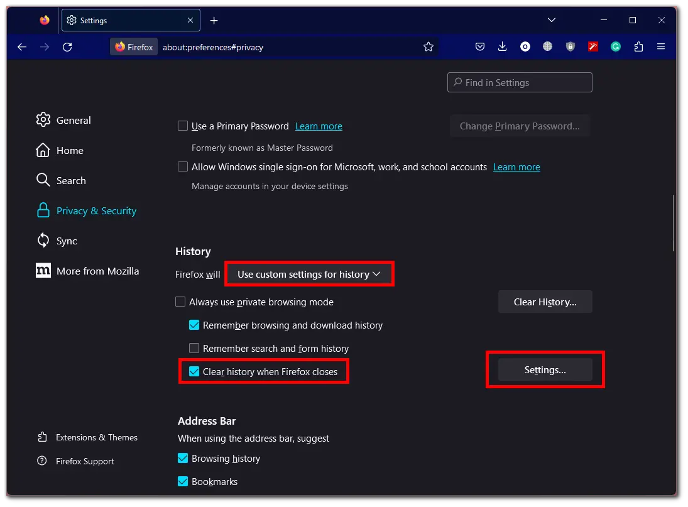Open the Learn more link for Primary Password
Image resolution: width=688 pixels, height=507 pixels.
[319, 126]
